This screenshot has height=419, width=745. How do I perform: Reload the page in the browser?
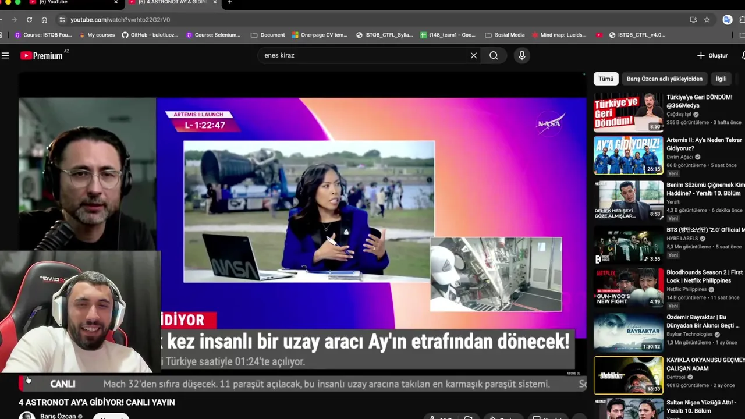click(29, 19)
